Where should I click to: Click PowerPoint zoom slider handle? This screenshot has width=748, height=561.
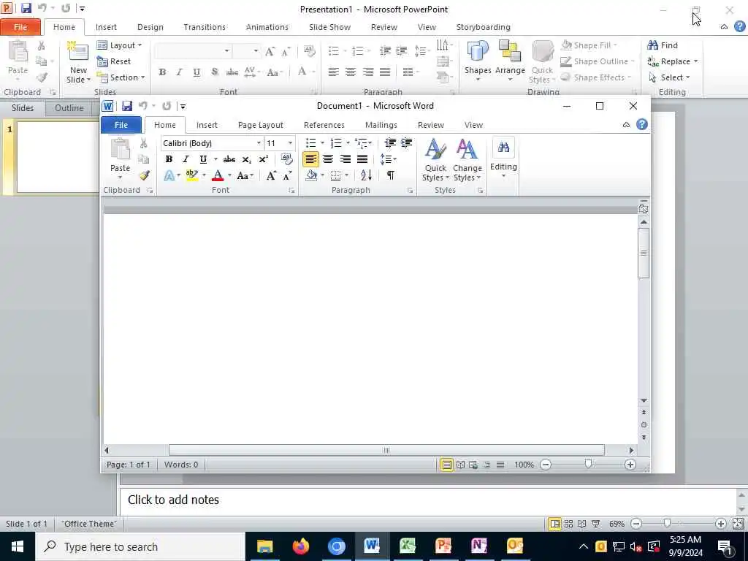pyautogui.click(x=668, y=523)
